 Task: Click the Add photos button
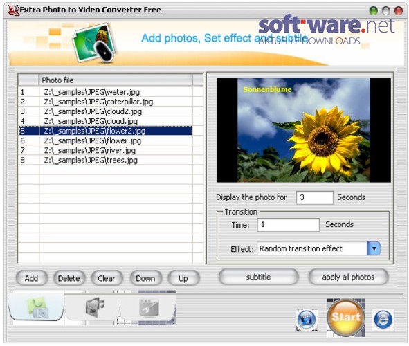32,278
